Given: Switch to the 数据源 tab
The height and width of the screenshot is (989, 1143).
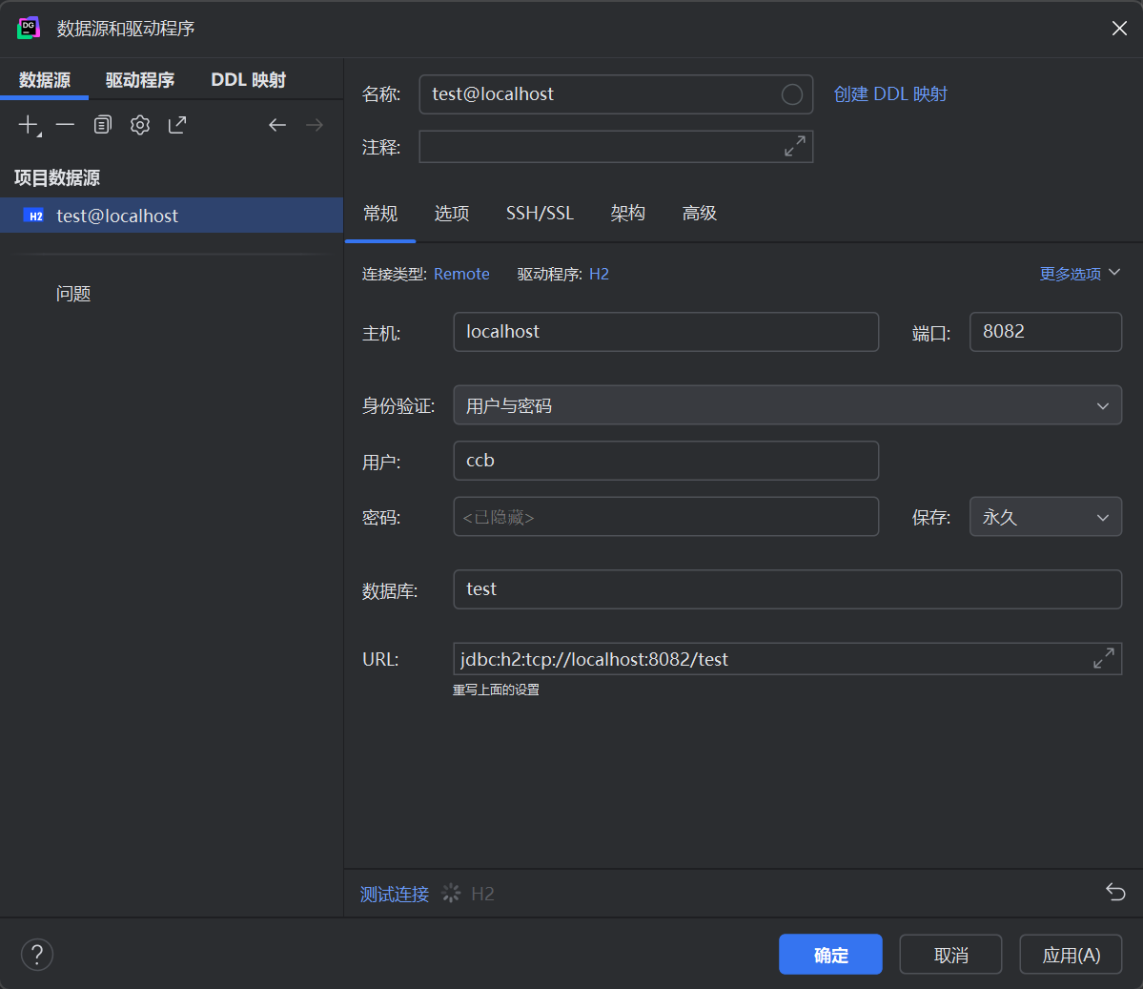Looking at the screenshot, I should pos(45,79).
